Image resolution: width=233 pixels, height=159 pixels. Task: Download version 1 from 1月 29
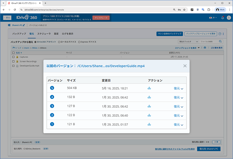click(x=149, y=124)
